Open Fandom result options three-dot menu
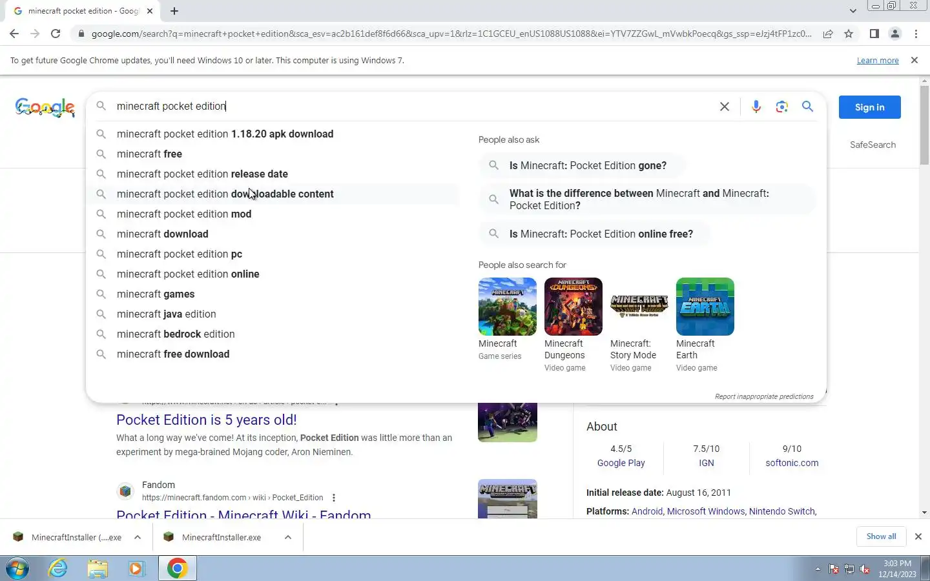Image resolution: width=930 pixels, height=581 pixels. (334, 498)
